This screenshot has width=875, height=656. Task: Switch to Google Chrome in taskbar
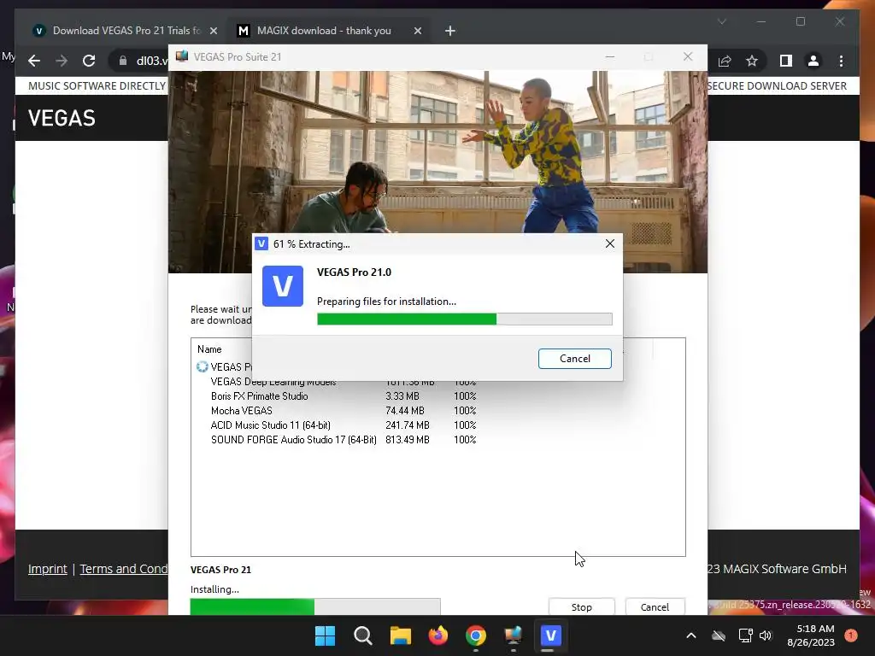(475, 635)
